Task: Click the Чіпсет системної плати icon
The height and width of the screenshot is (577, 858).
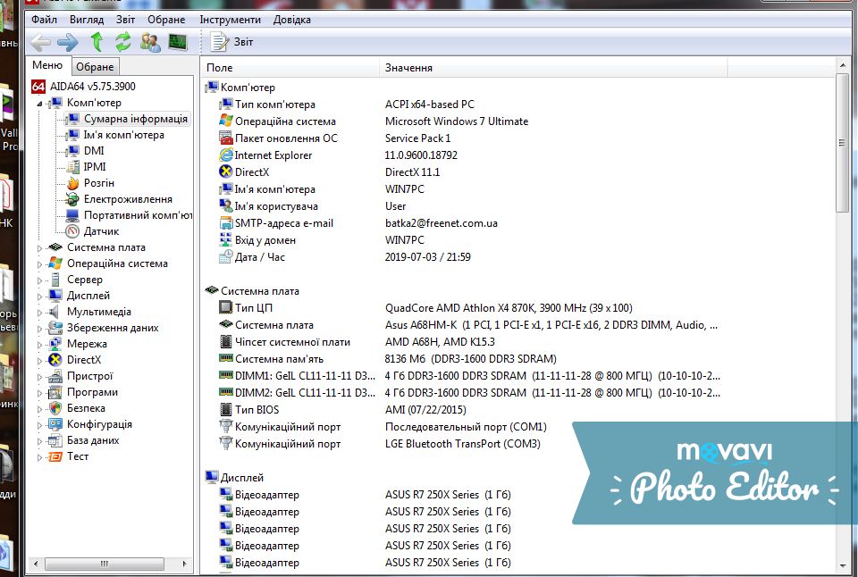Action: point(225,342)
